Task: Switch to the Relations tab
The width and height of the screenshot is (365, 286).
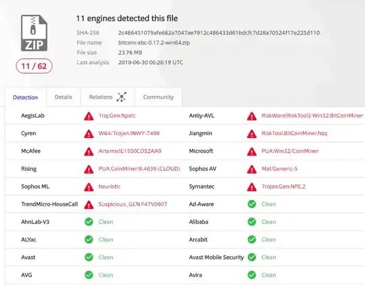Action: (x=107, y=97)
